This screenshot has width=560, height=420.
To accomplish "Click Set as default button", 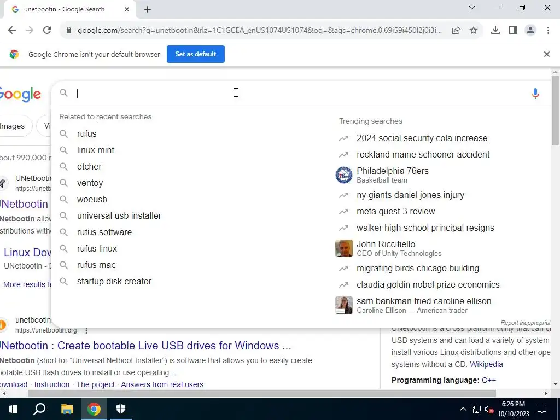I will (196, 54).
